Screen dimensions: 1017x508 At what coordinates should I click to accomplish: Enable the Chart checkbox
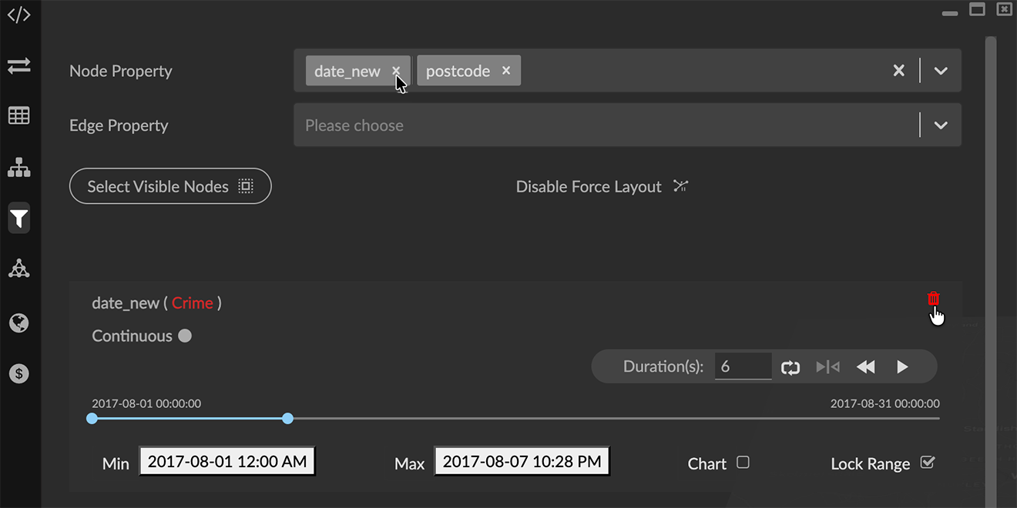click(x=743, y=463)
